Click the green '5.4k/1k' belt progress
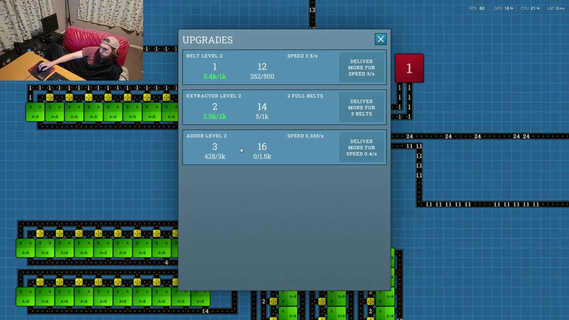Image resolution: width=569 pixels, height=320 pixels. coord(215,76)
